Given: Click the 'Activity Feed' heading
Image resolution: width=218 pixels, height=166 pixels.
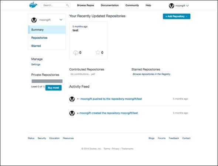Looking at the screenshot, I should [79, 87].
